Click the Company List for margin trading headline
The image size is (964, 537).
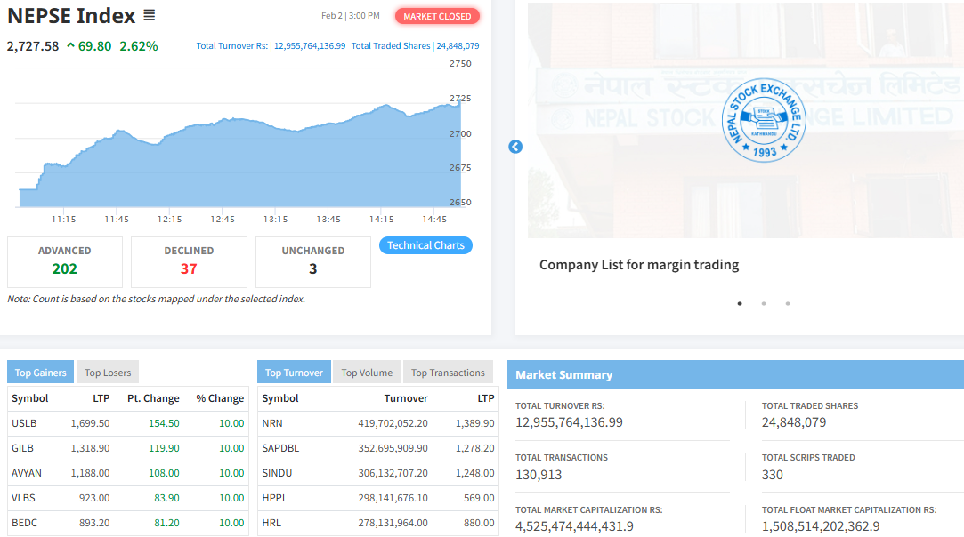pos(639,265)
